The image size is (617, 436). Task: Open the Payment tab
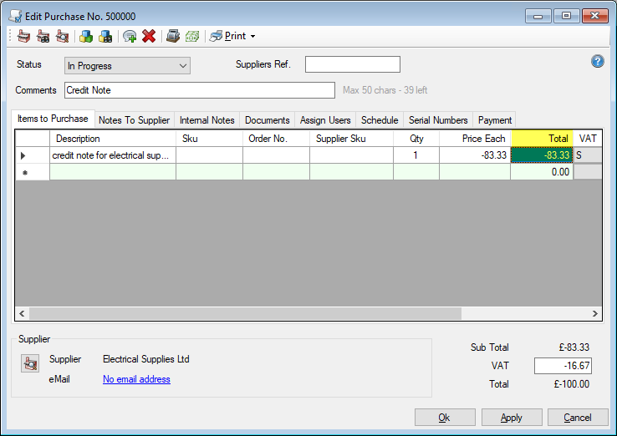[x=494, y=120]
